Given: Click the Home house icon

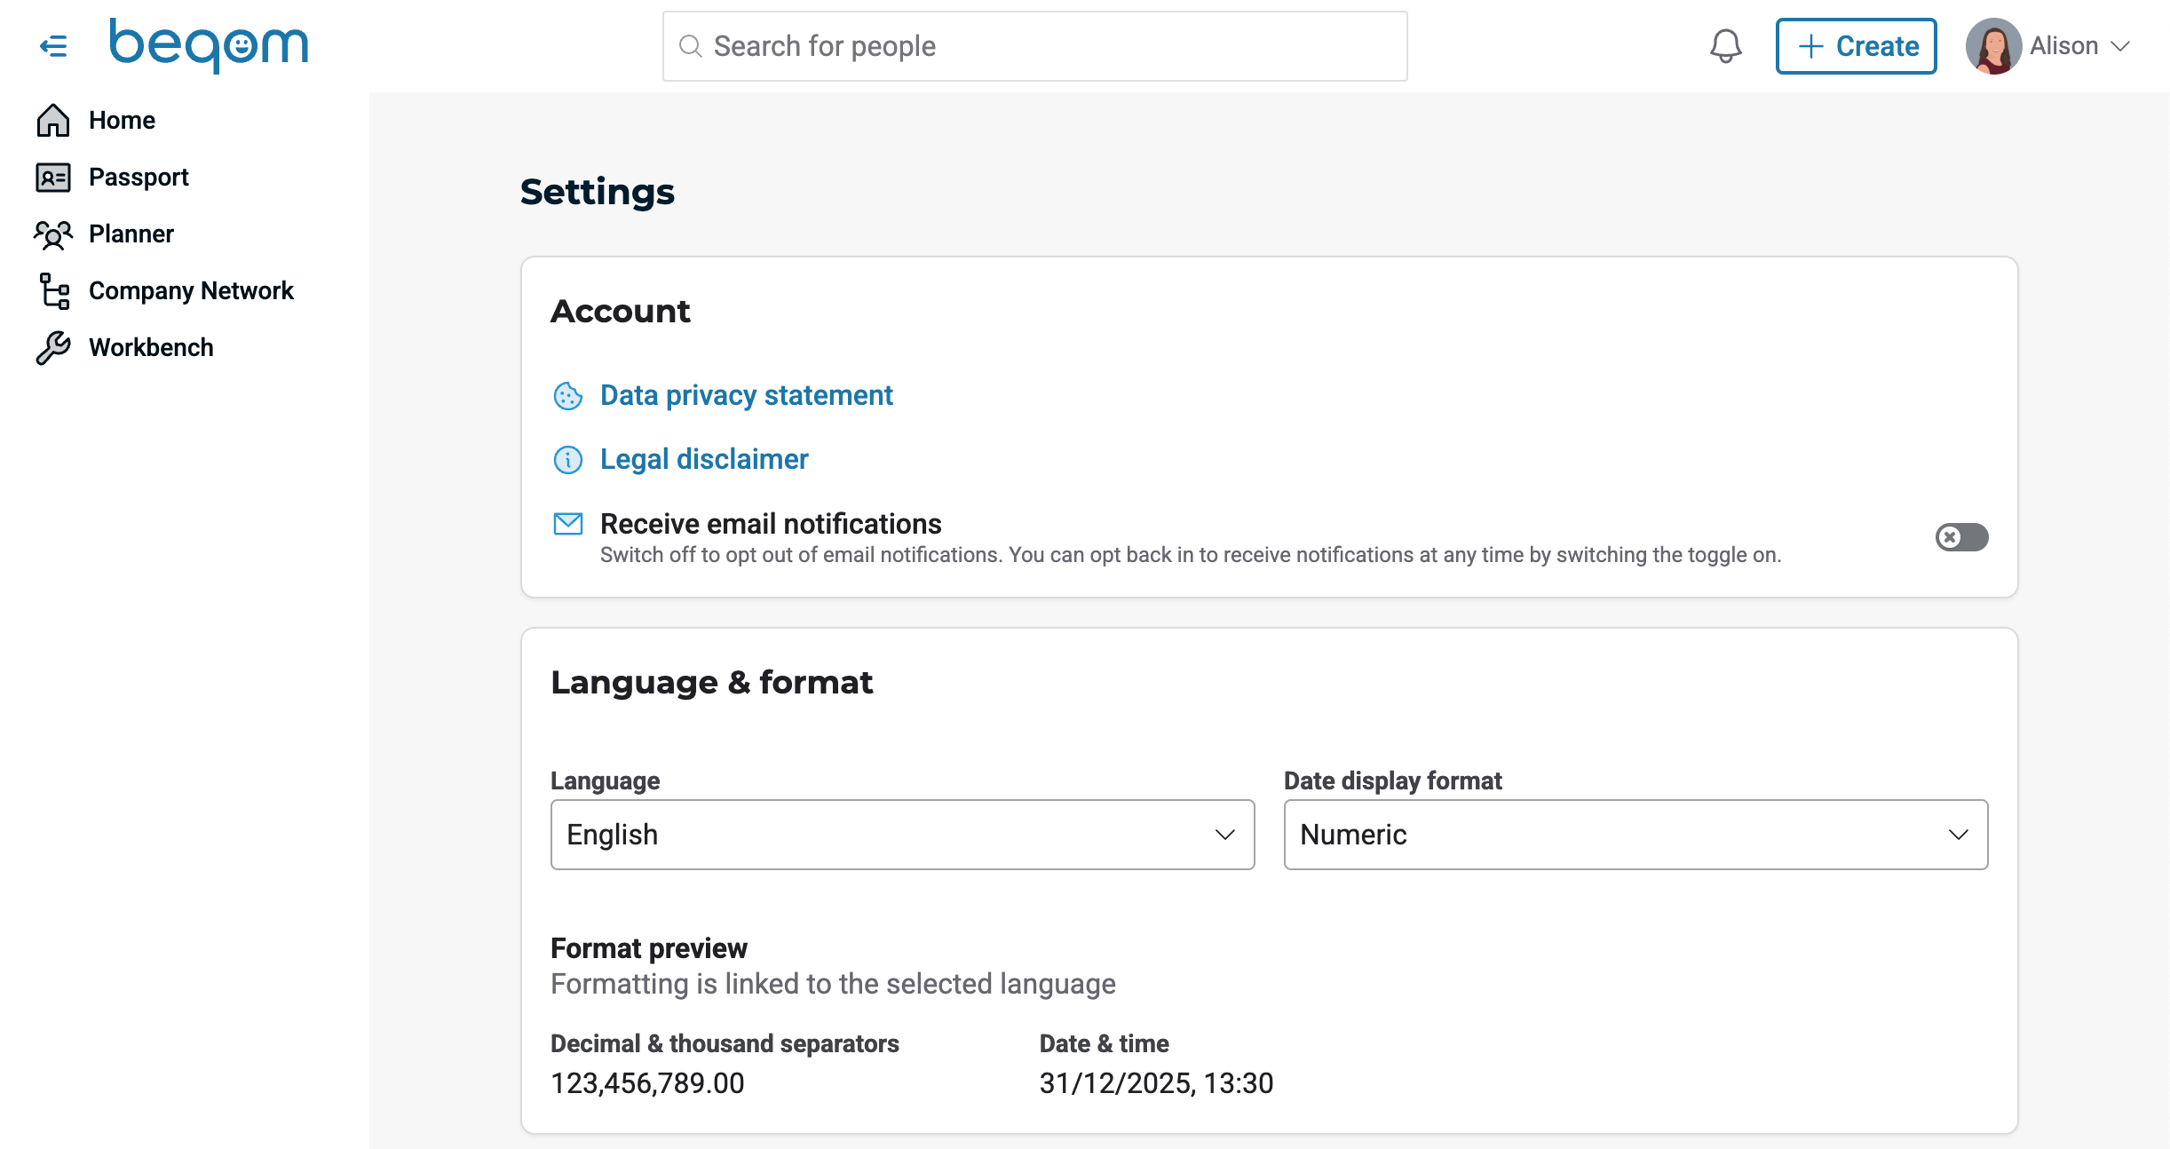Looking at the screenshot, I should pos(53,120).
